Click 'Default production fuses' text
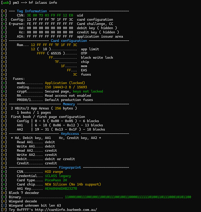The height and width of the screenshot is (212, 201). pos(69,100)
